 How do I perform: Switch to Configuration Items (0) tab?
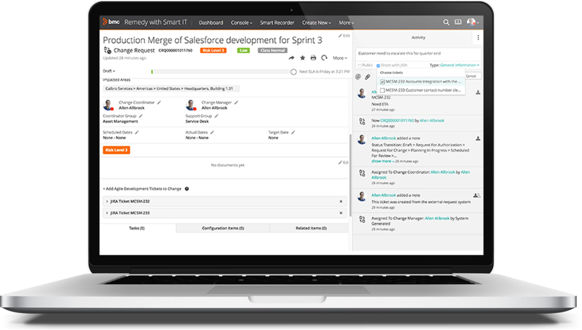(223, 228)
